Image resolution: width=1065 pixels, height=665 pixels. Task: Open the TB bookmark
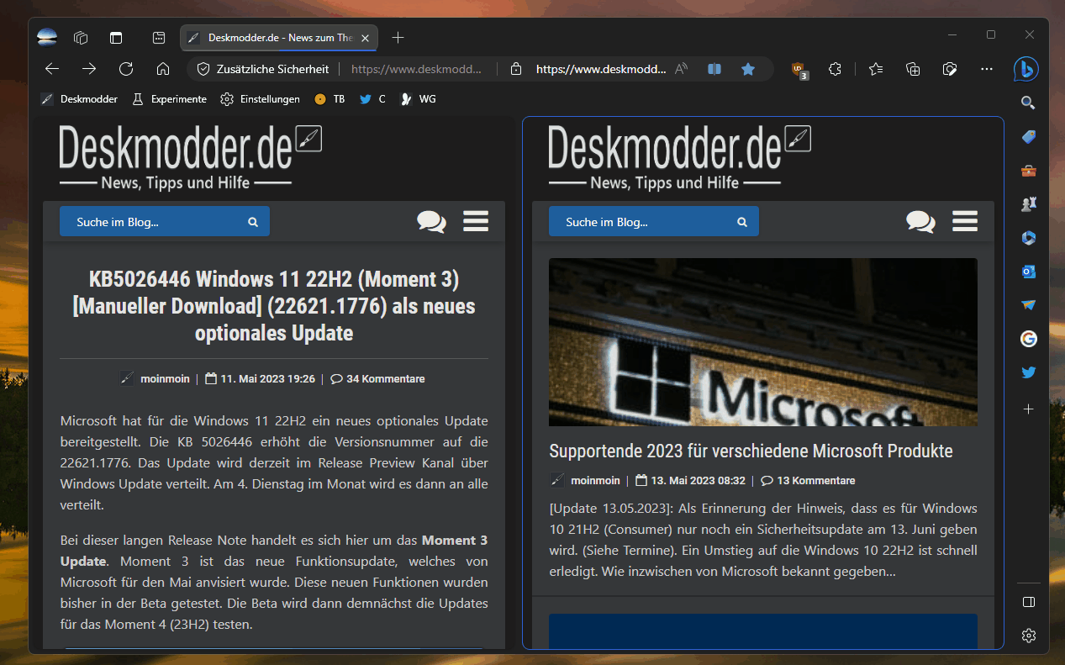click(330, 99)
